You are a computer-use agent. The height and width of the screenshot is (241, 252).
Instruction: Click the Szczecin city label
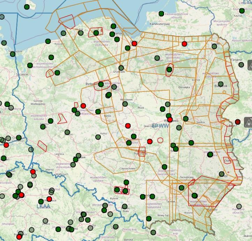pos(22,74)
